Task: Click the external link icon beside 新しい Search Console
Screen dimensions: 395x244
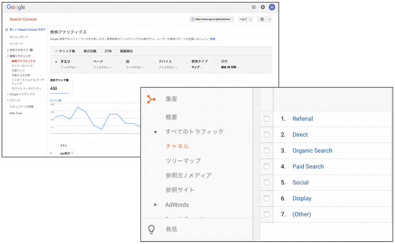Action: click(6, 29)
